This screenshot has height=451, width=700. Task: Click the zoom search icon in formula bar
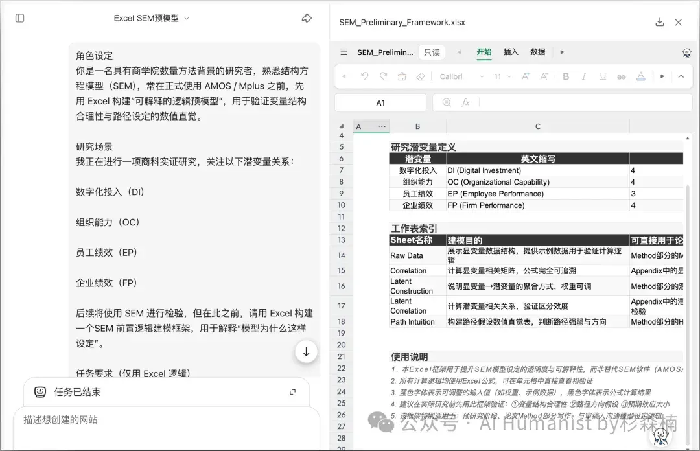447,102
